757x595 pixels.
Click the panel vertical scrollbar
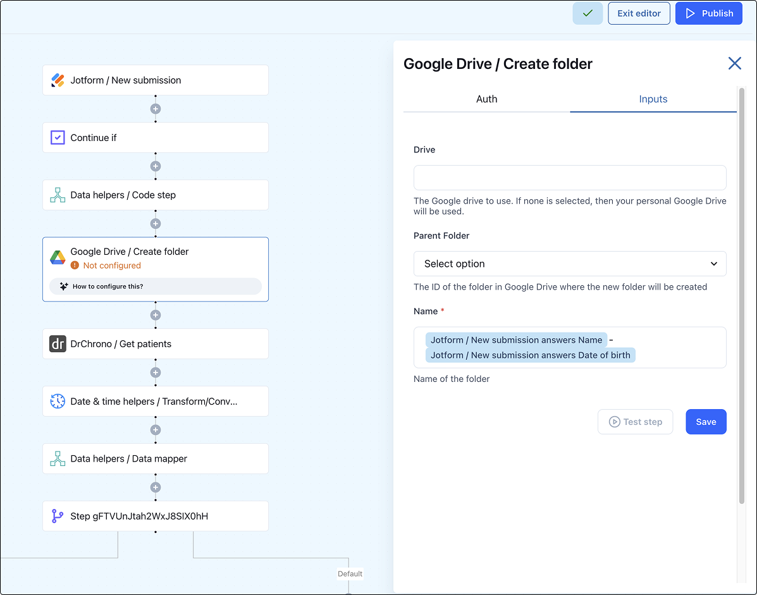pos(742,295)
